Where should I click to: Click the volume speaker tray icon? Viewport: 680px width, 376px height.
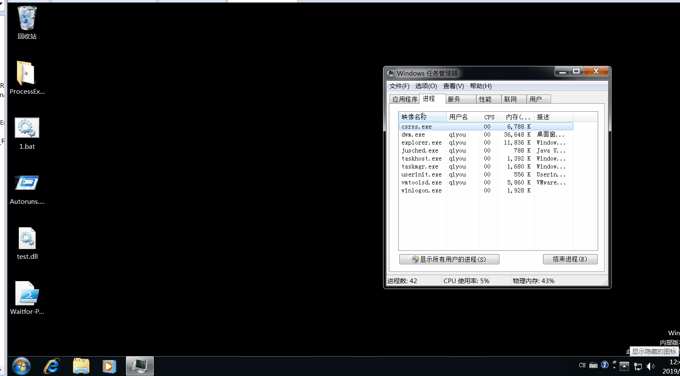click(x=651, y=366)
